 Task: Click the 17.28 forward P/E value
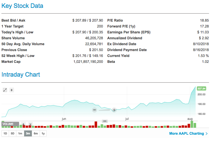tap(205, 26)
